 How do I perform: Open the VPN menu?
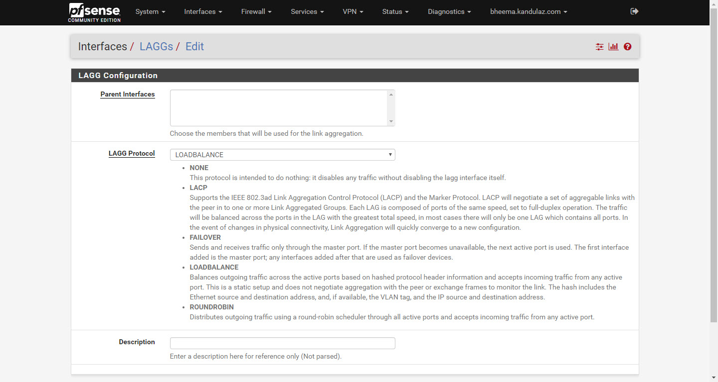353,11
